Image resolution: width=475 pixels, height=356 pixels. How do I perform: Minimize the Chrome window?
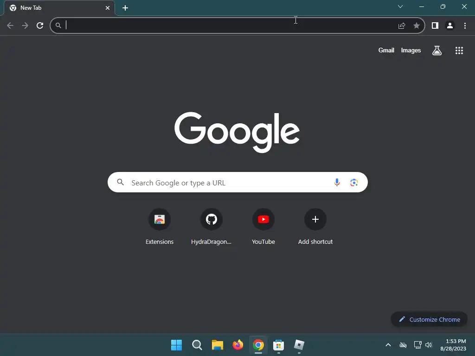(421, 6)
